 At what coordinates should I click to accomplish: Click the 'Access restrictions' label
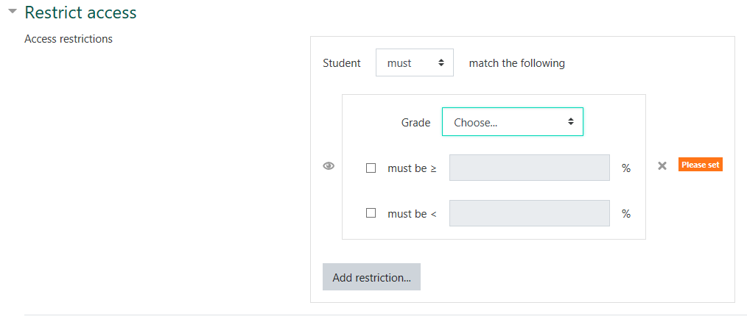[x=69, y=39]
